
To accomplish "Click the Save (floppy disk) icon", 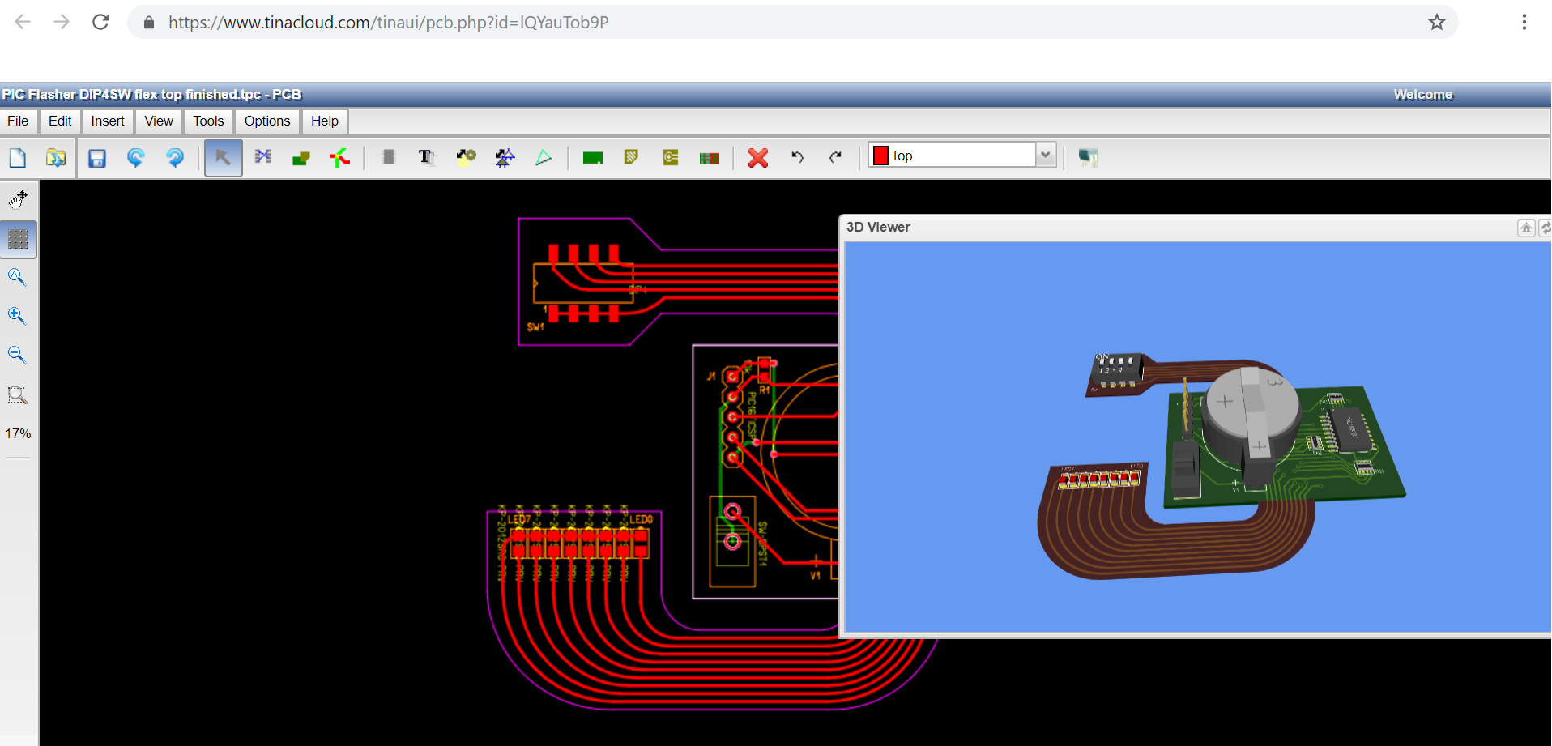I will point(97,158).
